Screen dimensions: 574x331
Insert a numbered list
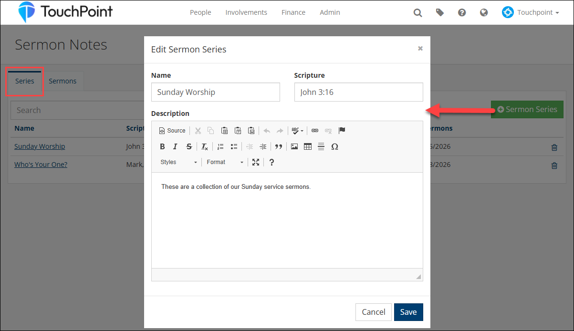(220, 146)
